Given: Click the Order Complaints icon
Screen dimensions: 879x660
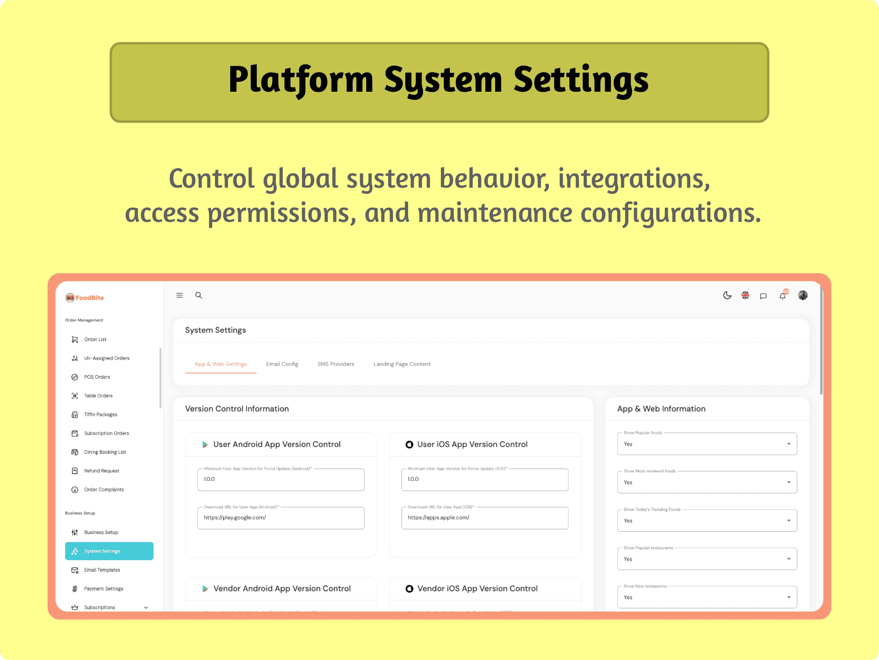Looking at the screenshot, I should (75, 489).
